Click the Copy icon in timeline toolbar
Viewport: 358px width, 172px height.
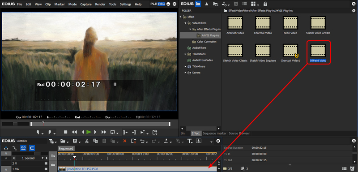(95, 141)
